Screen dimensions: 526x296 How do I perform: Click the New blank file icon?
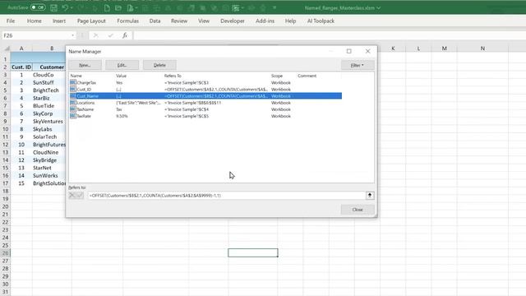point(107,7)
